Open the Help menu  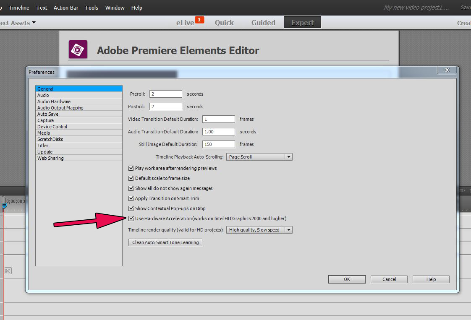(137, 8)
